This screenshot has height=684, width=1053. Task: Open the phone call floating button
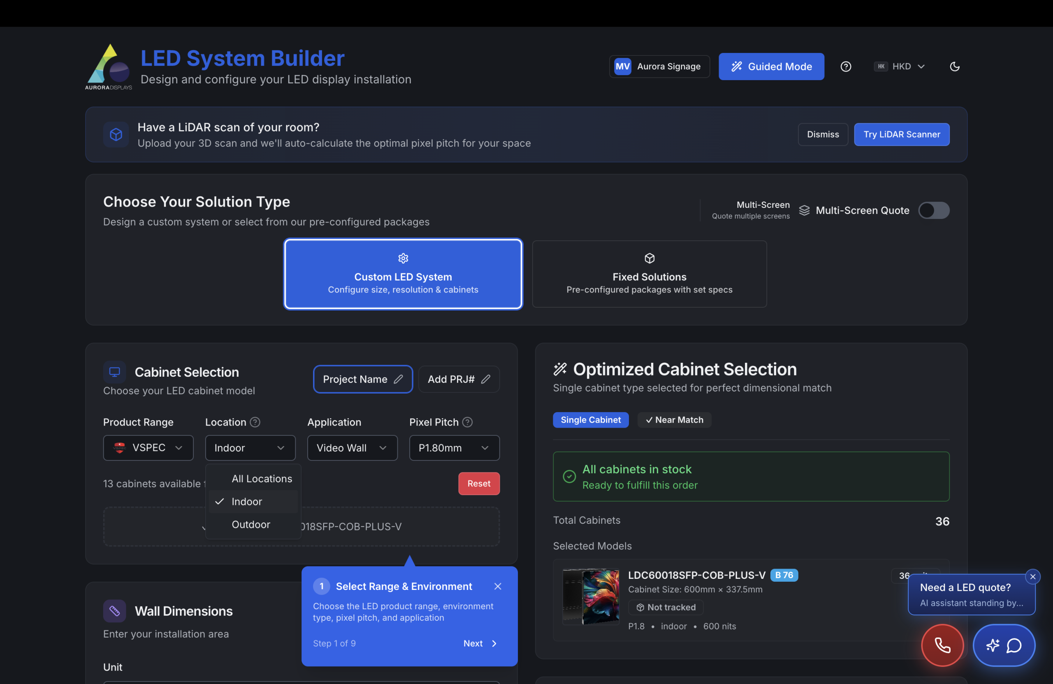point(942,645)
